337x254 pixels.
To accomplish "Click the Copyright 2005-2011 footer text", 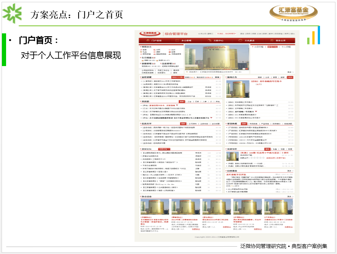I will [x=217, y=237].
